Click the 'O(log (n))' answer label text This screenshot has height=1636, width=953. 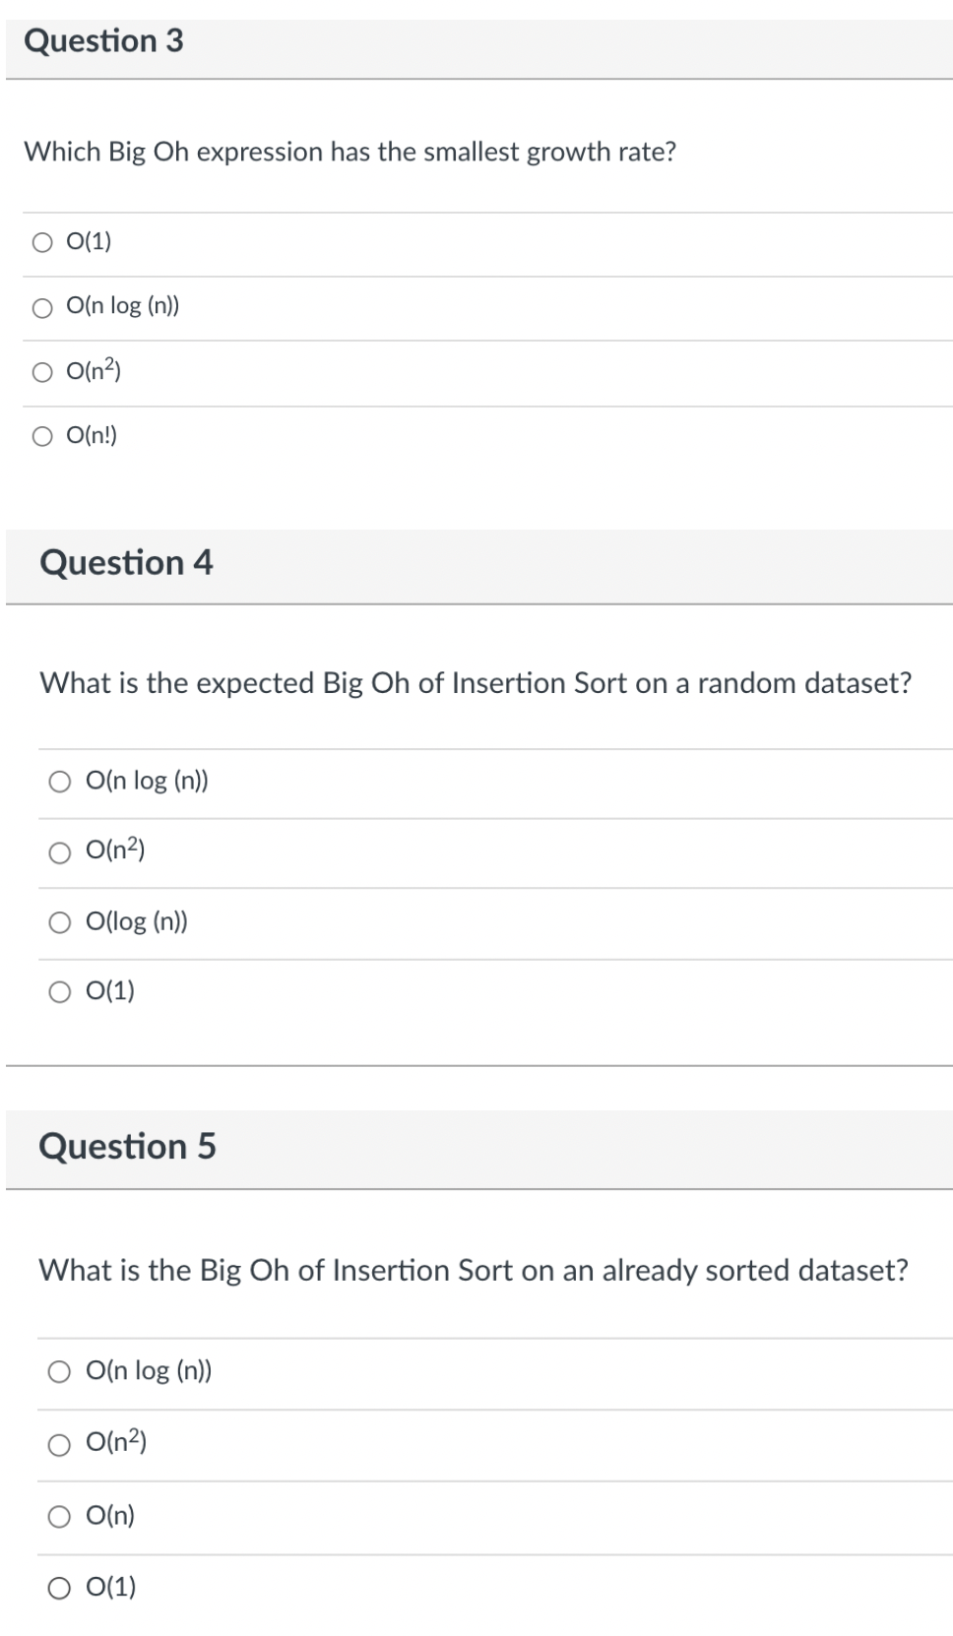[137, 921]
